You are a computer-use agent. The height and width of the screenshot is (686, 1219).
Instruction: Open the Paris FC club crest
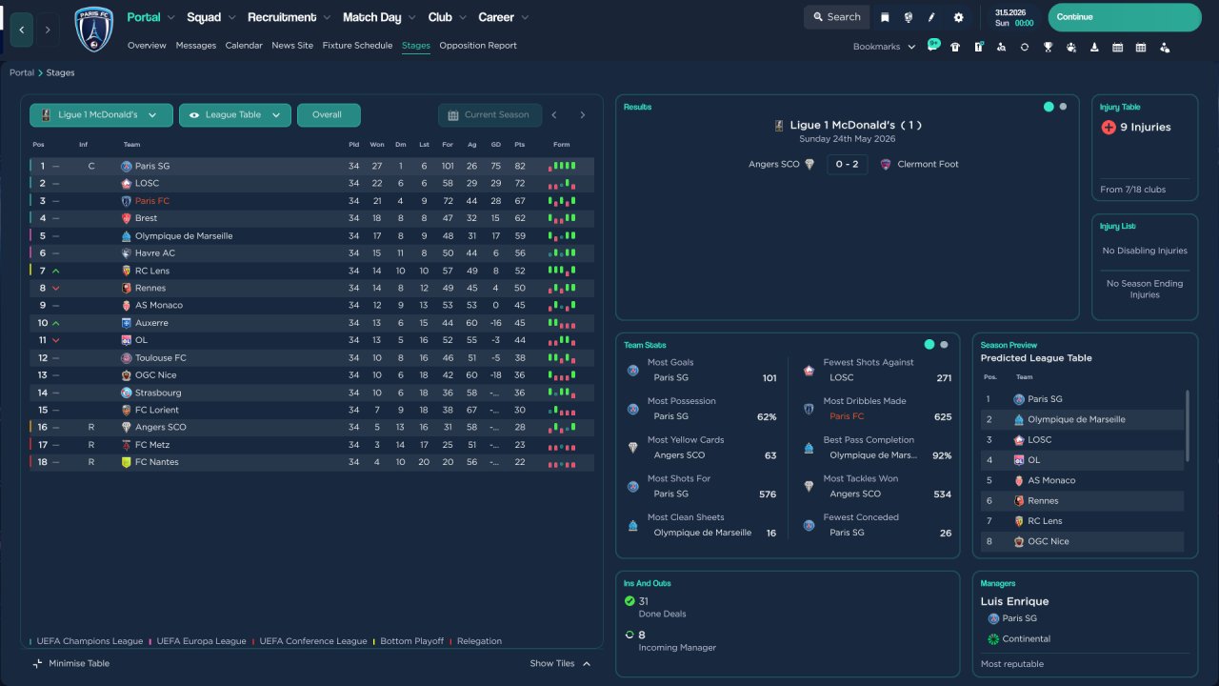94,30
